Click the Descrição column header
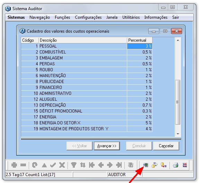The height and width of the screenshot is (183, 199). [83, 40]
